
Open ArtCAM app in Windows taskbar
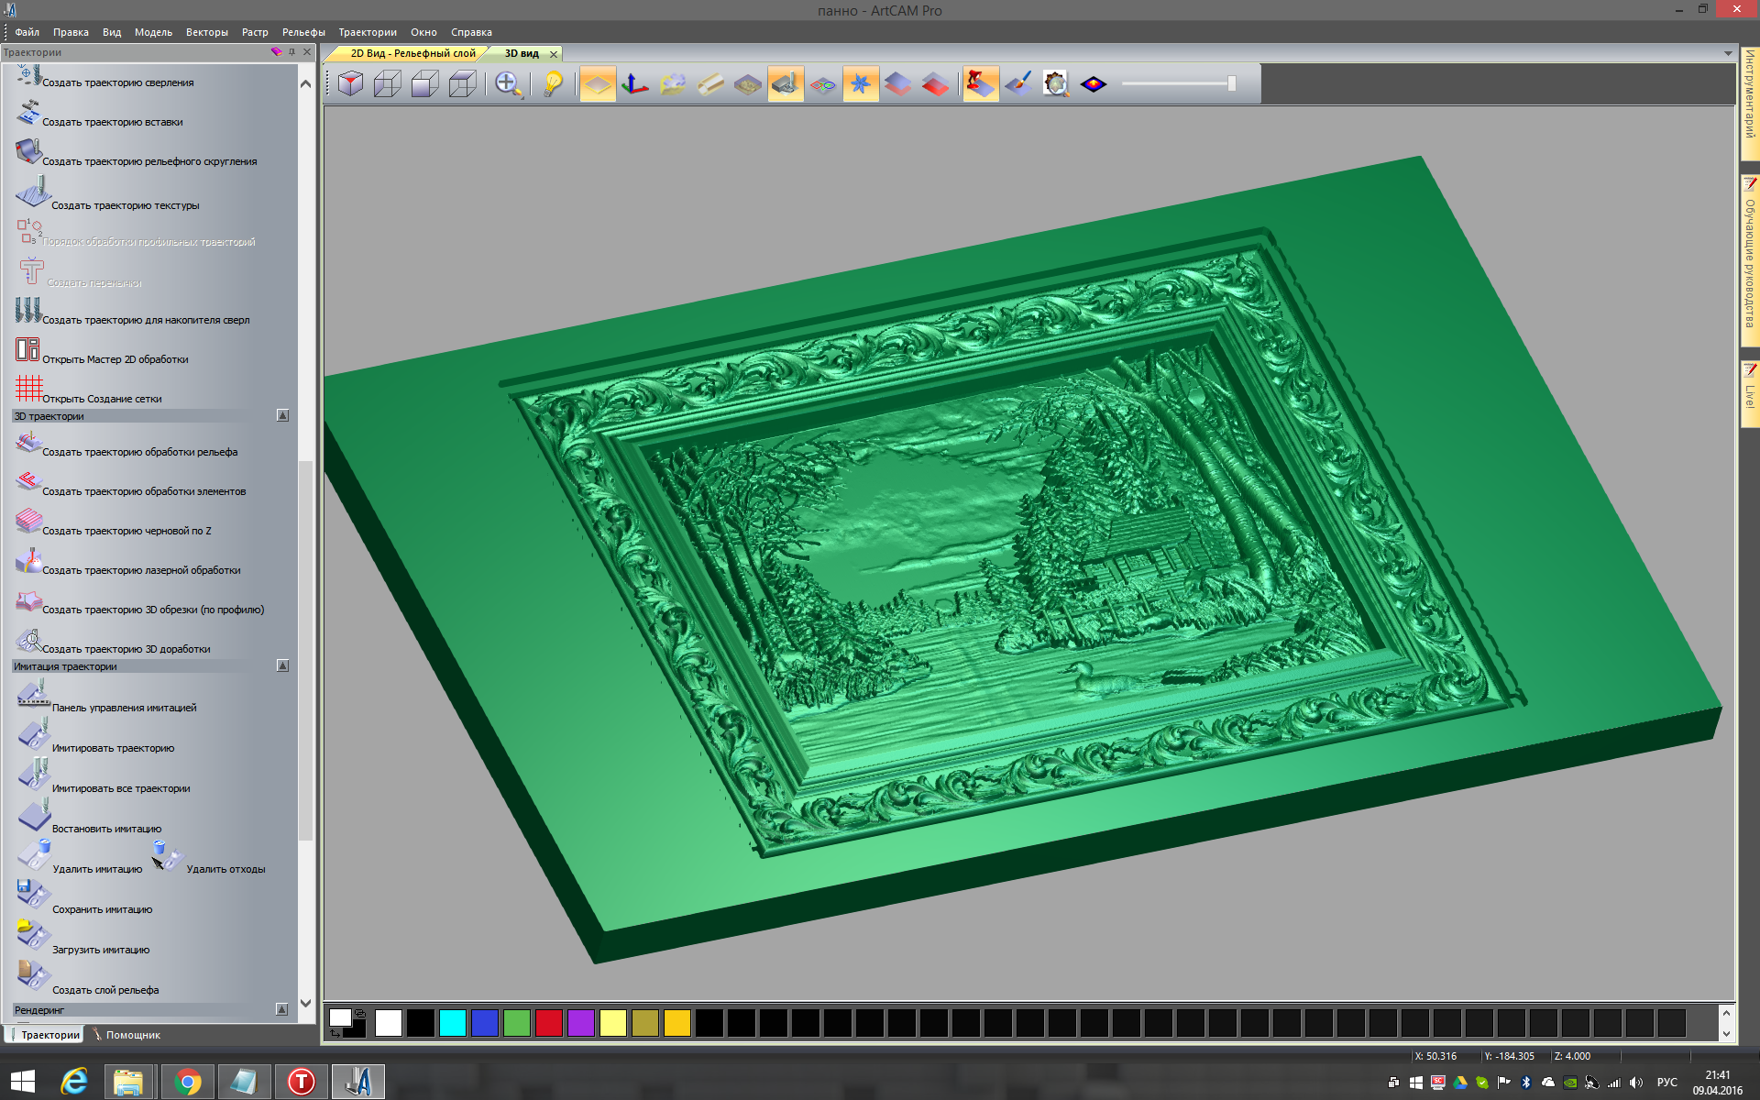point(357,1082)
